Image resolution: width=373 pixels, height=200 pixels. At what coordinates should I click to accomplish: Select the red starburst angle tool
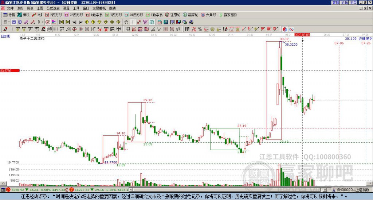(x=81, y=29)
